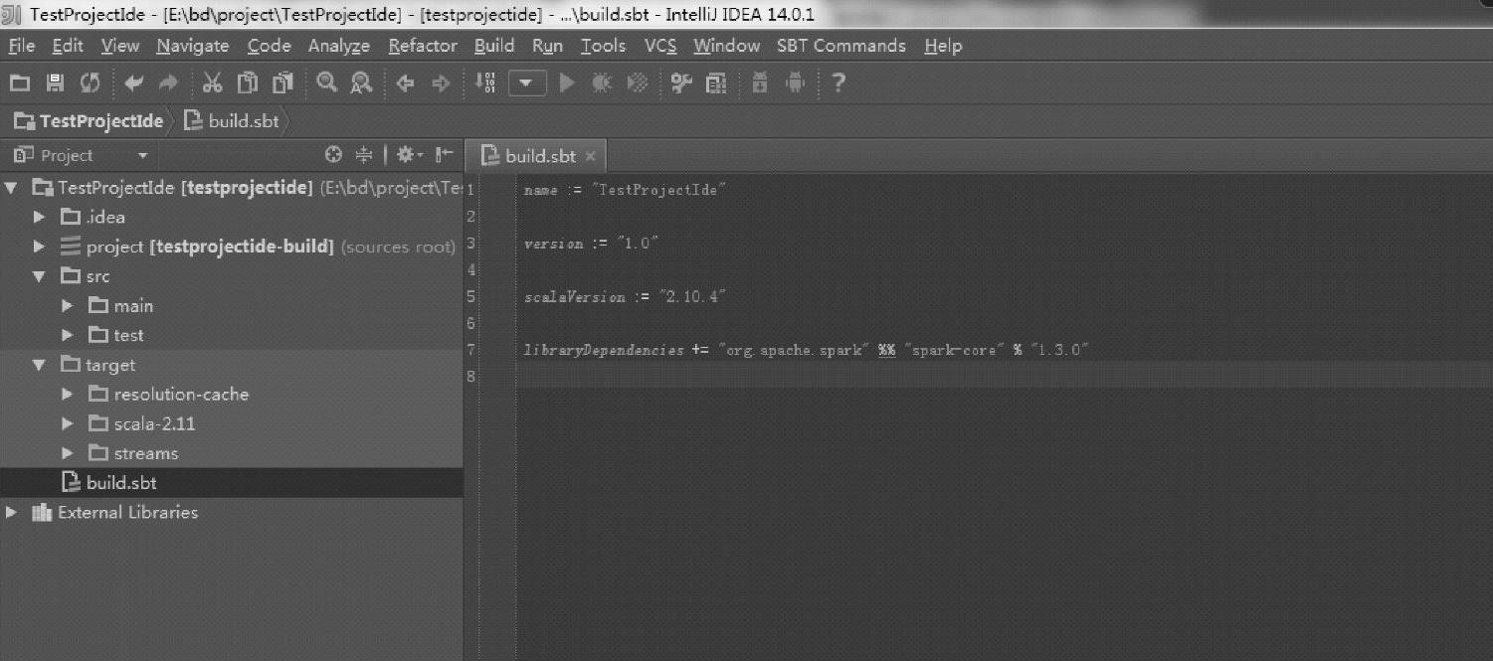Viewport: 1493px width, 661px height.
Task: Expand the scala-2.11 folder
Action: tap(67, 423)
